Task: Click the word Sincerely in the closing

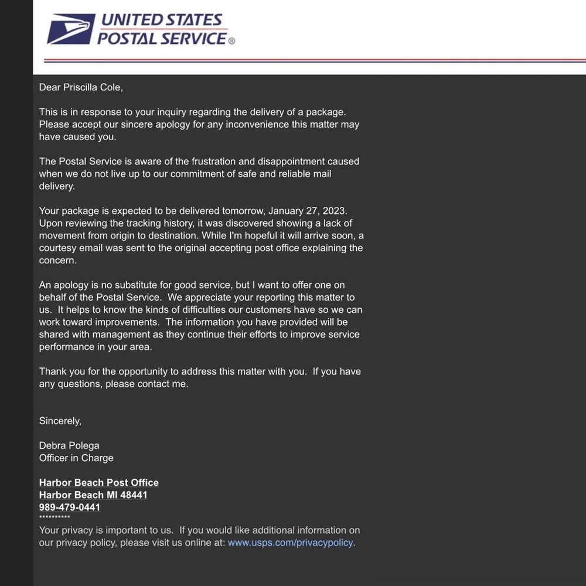Action: pos(60,421)
